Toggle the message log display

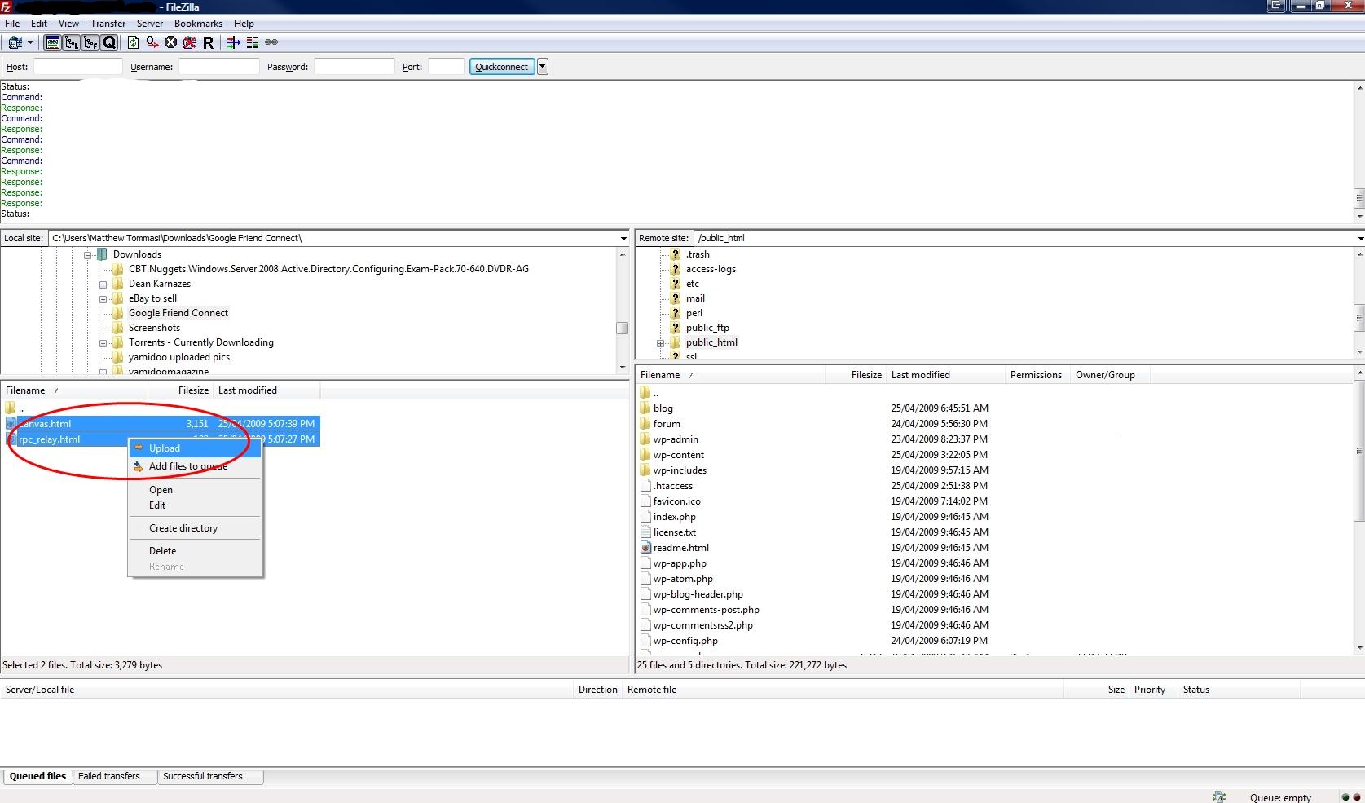point(53,42)
